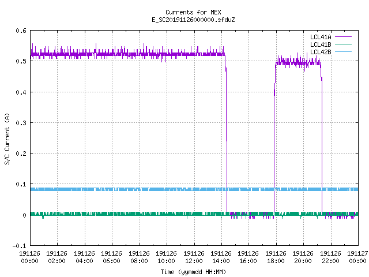Click the chart title 'Currents for MEX'
Image resolution: width=369 pixels, height=277 pixels.
pyautogui.click(x=193, y=12)
